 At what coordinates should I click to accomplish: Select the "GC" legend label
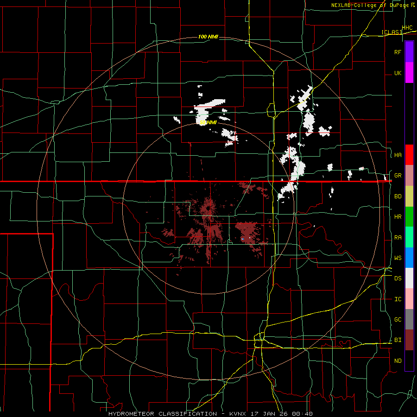[x=398, y=320]
